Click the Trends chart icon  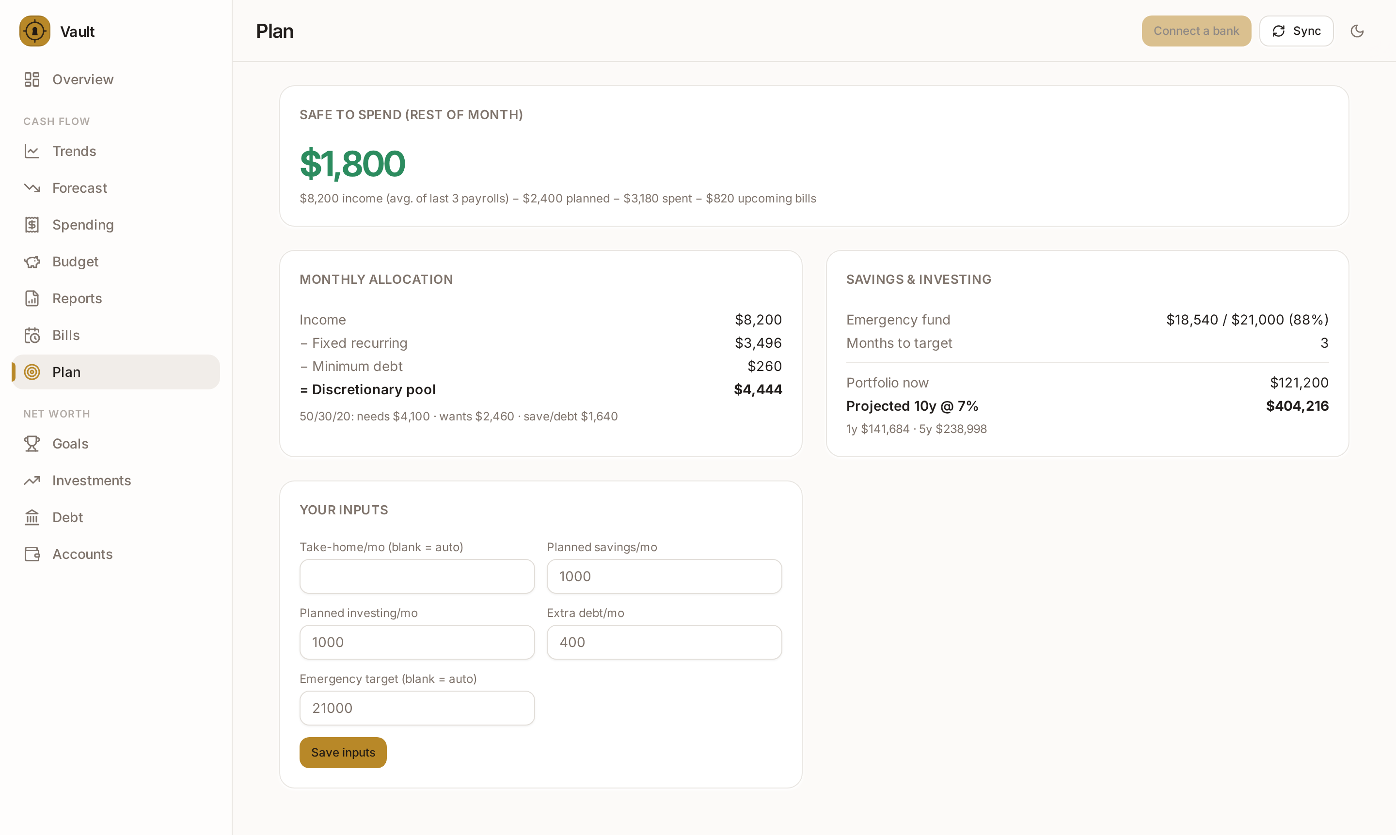coord(32,151)
